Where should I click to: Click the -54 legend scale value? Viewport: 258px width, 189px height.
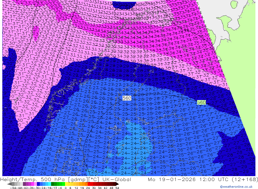(x=13, y=188)
